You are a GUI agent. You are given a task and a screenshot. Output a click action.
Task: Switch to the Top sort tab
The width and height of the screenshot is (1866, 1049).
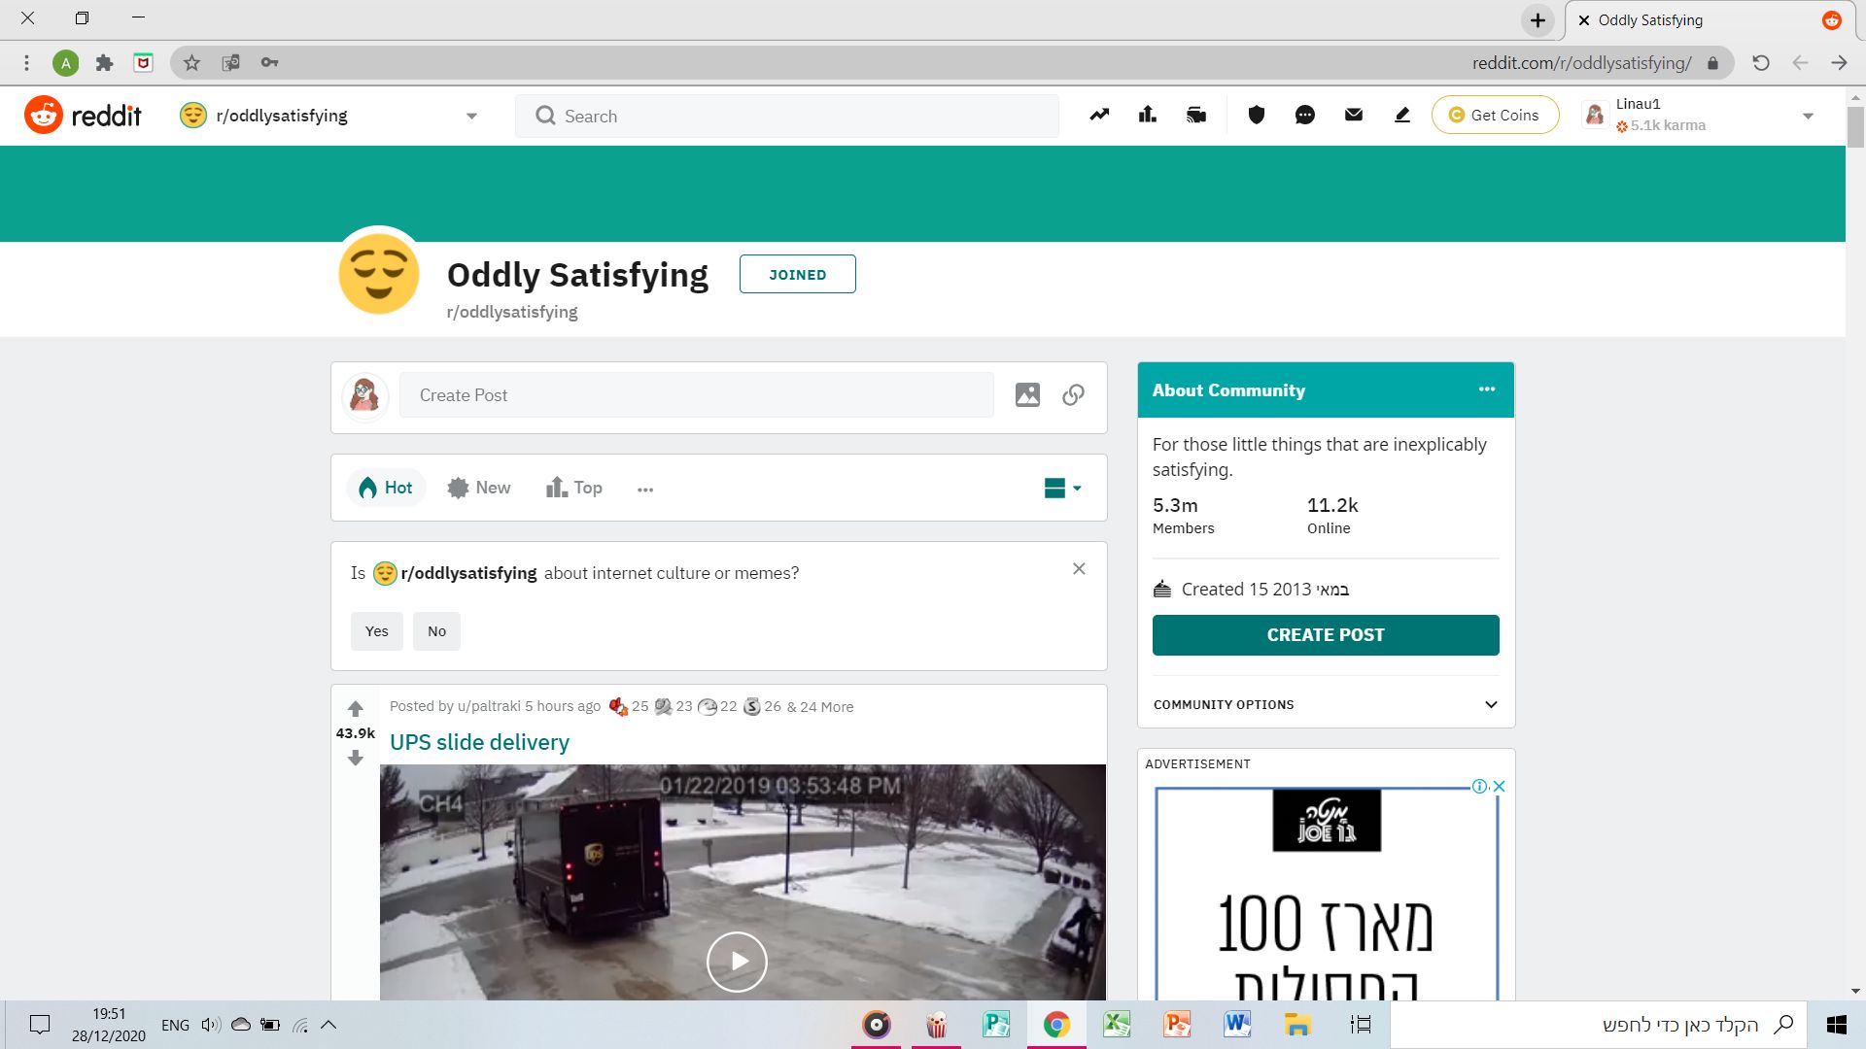click(574, 488)
